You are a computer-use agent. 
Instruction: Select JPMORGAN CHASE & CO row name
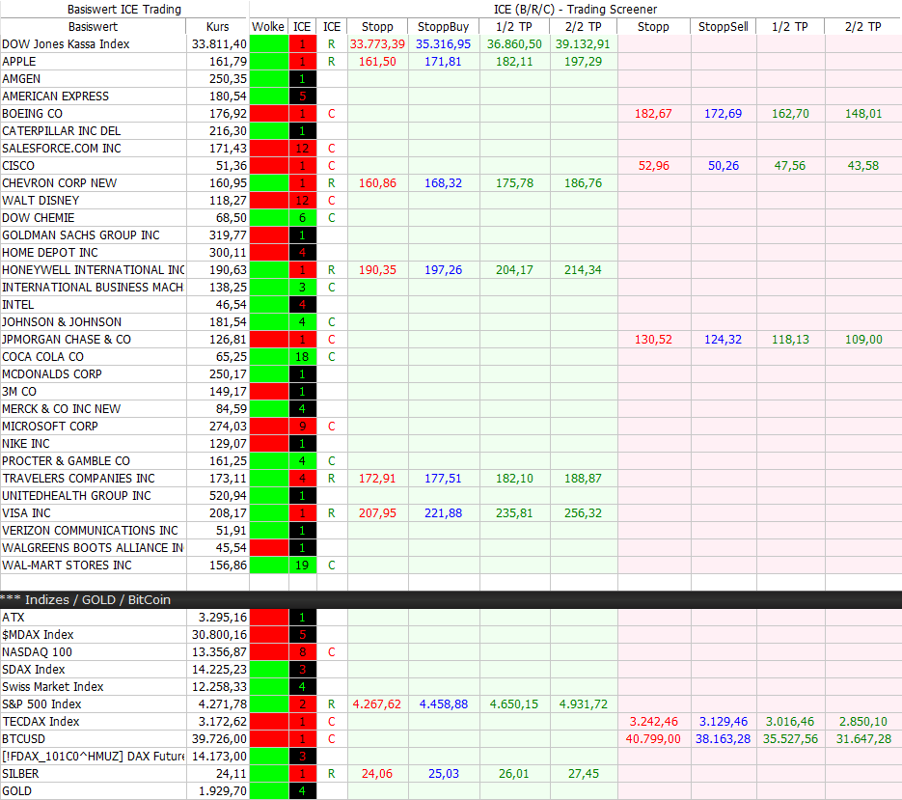coord(67,340)
